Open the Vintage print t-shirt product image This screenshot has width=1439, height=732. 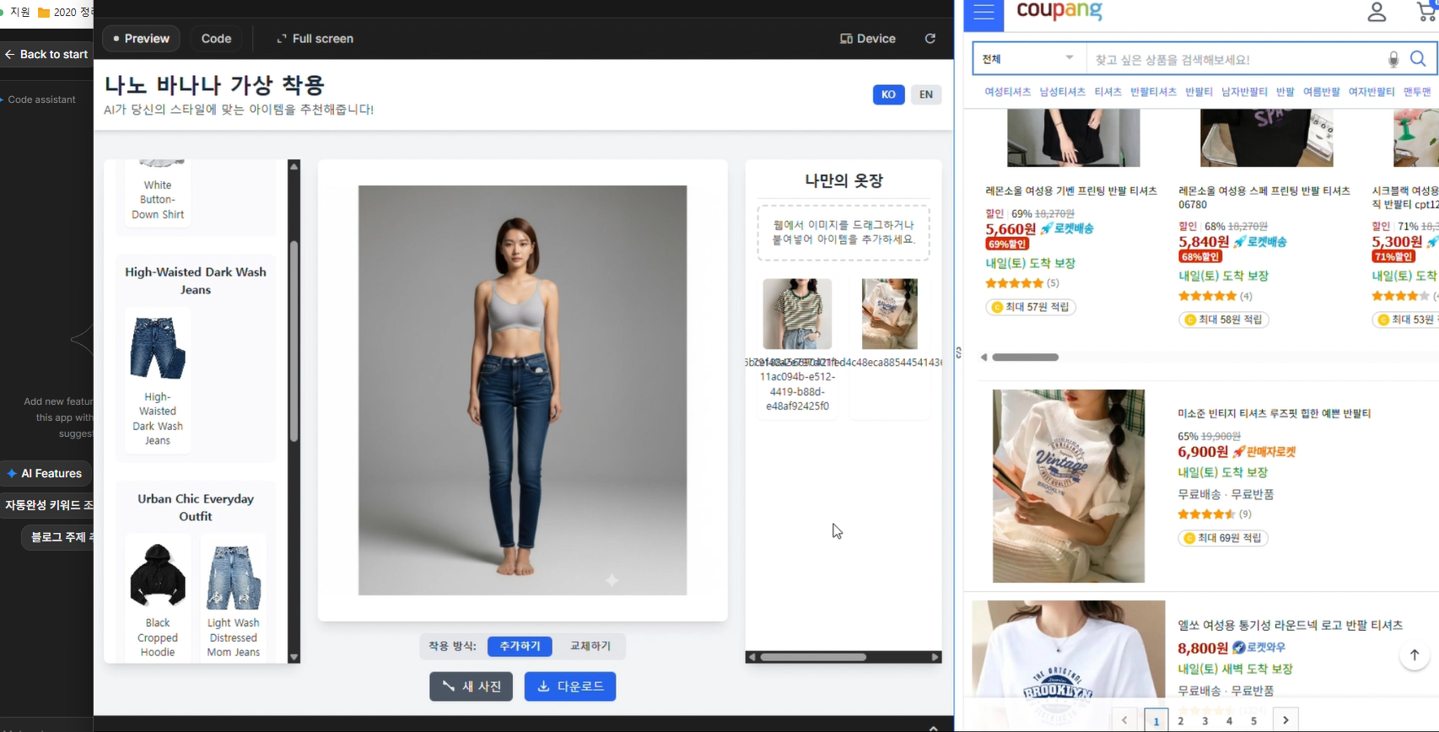[x=1069, y=486]
